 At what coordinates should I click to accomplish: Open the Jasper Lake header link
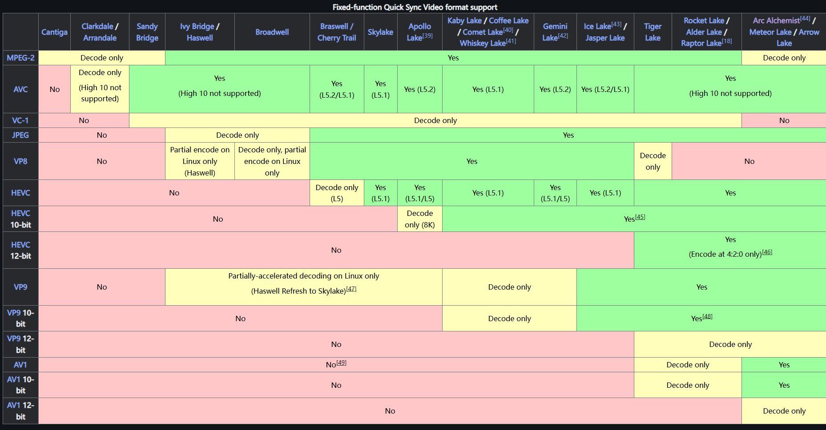tap(605, 38)
